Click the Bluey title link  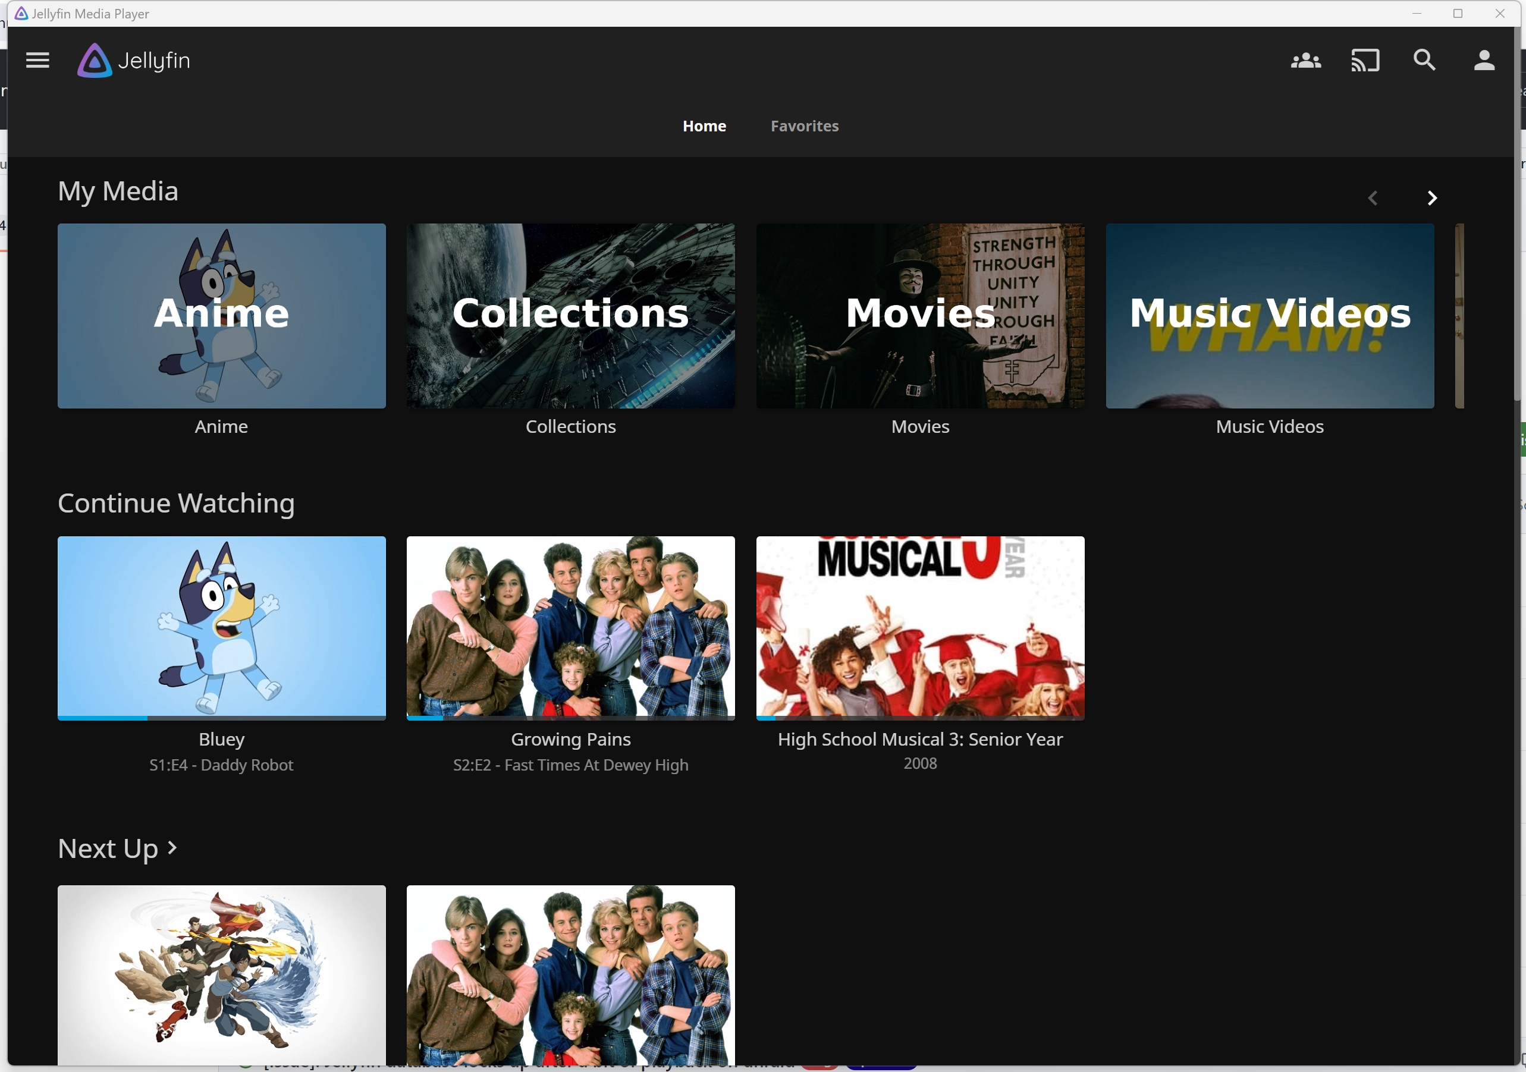[x=221, y=739]
